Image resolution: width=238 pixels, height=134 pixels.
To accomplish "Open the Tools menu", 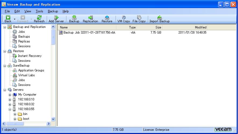I will click(x=39, y=11).
